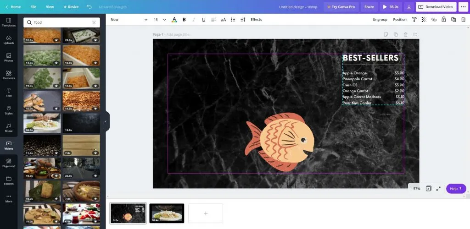Open the text color picker
This screenshot has width=470, height=229.
click(174, 19)
